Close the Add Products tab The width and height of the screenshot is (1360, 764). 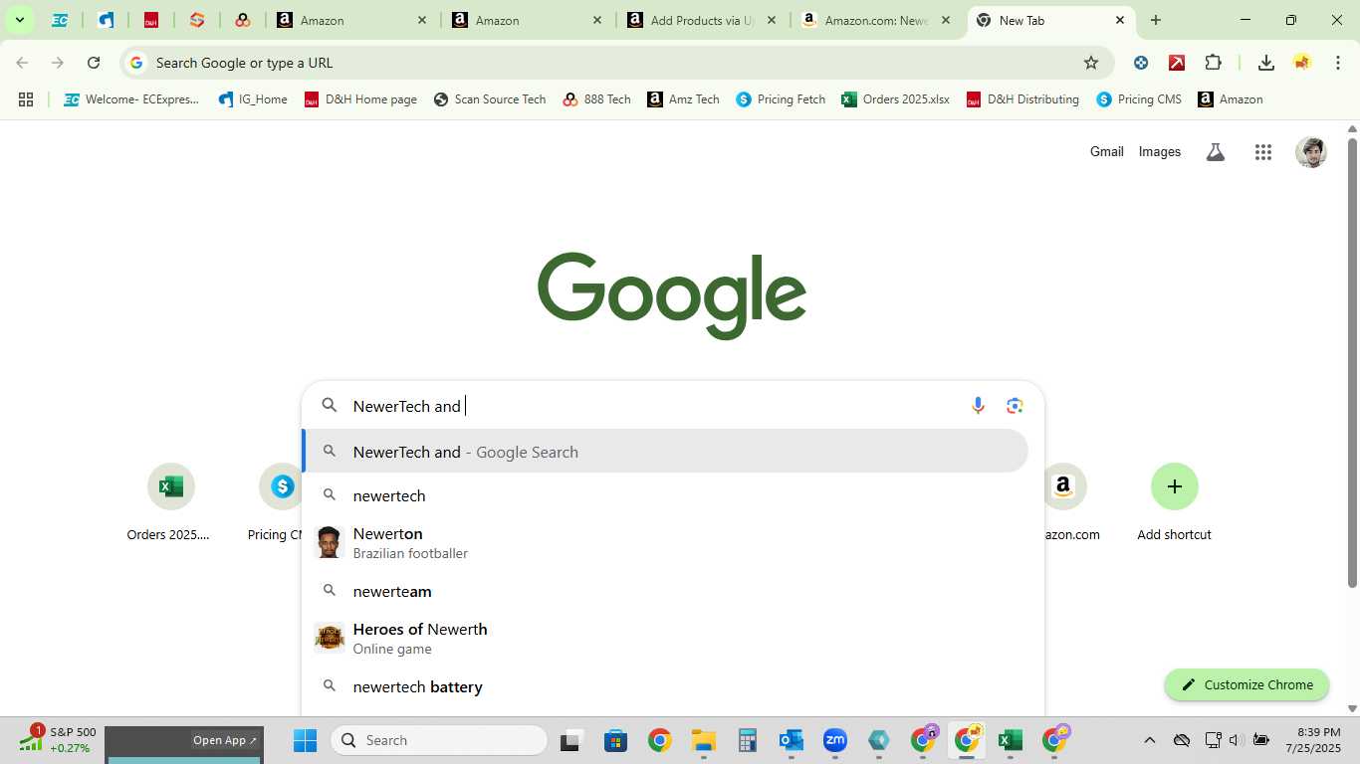771,20
